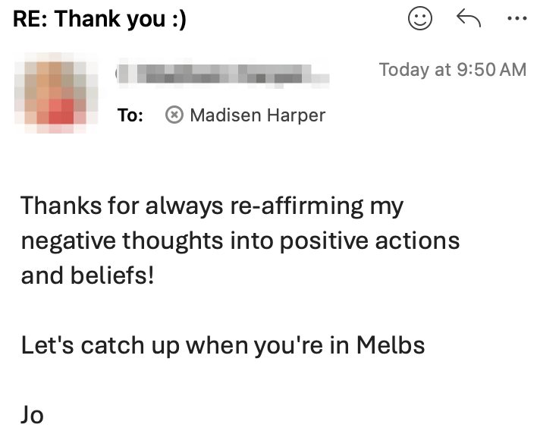540x434 pixels.
Task: Select recipient Madisen Harper
Action: [258, 115]
